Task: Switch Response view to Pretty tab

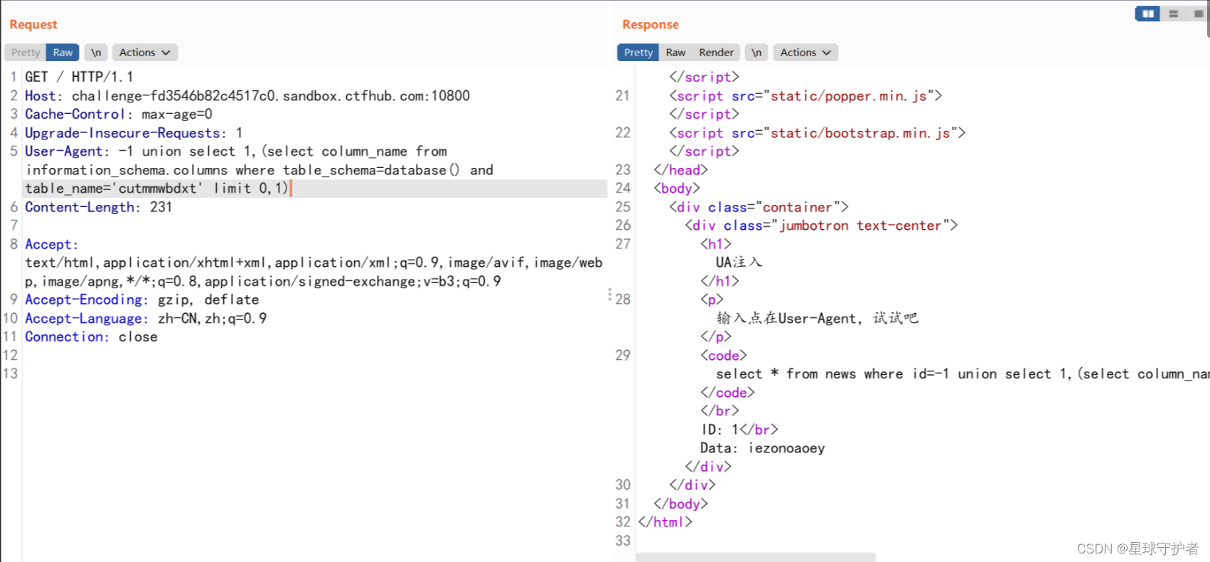Action: [638, 53]
